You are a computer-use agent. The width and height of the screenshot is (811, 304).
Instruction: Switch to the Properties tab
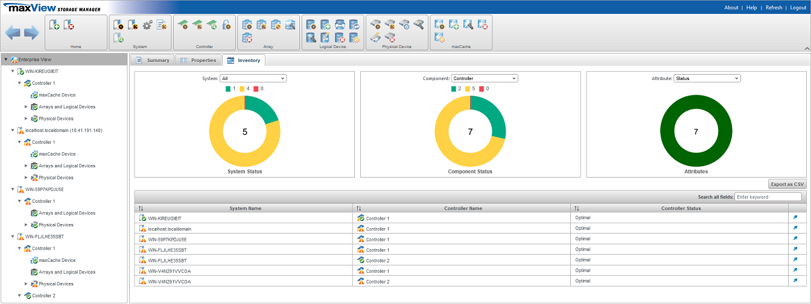(198, 60)
